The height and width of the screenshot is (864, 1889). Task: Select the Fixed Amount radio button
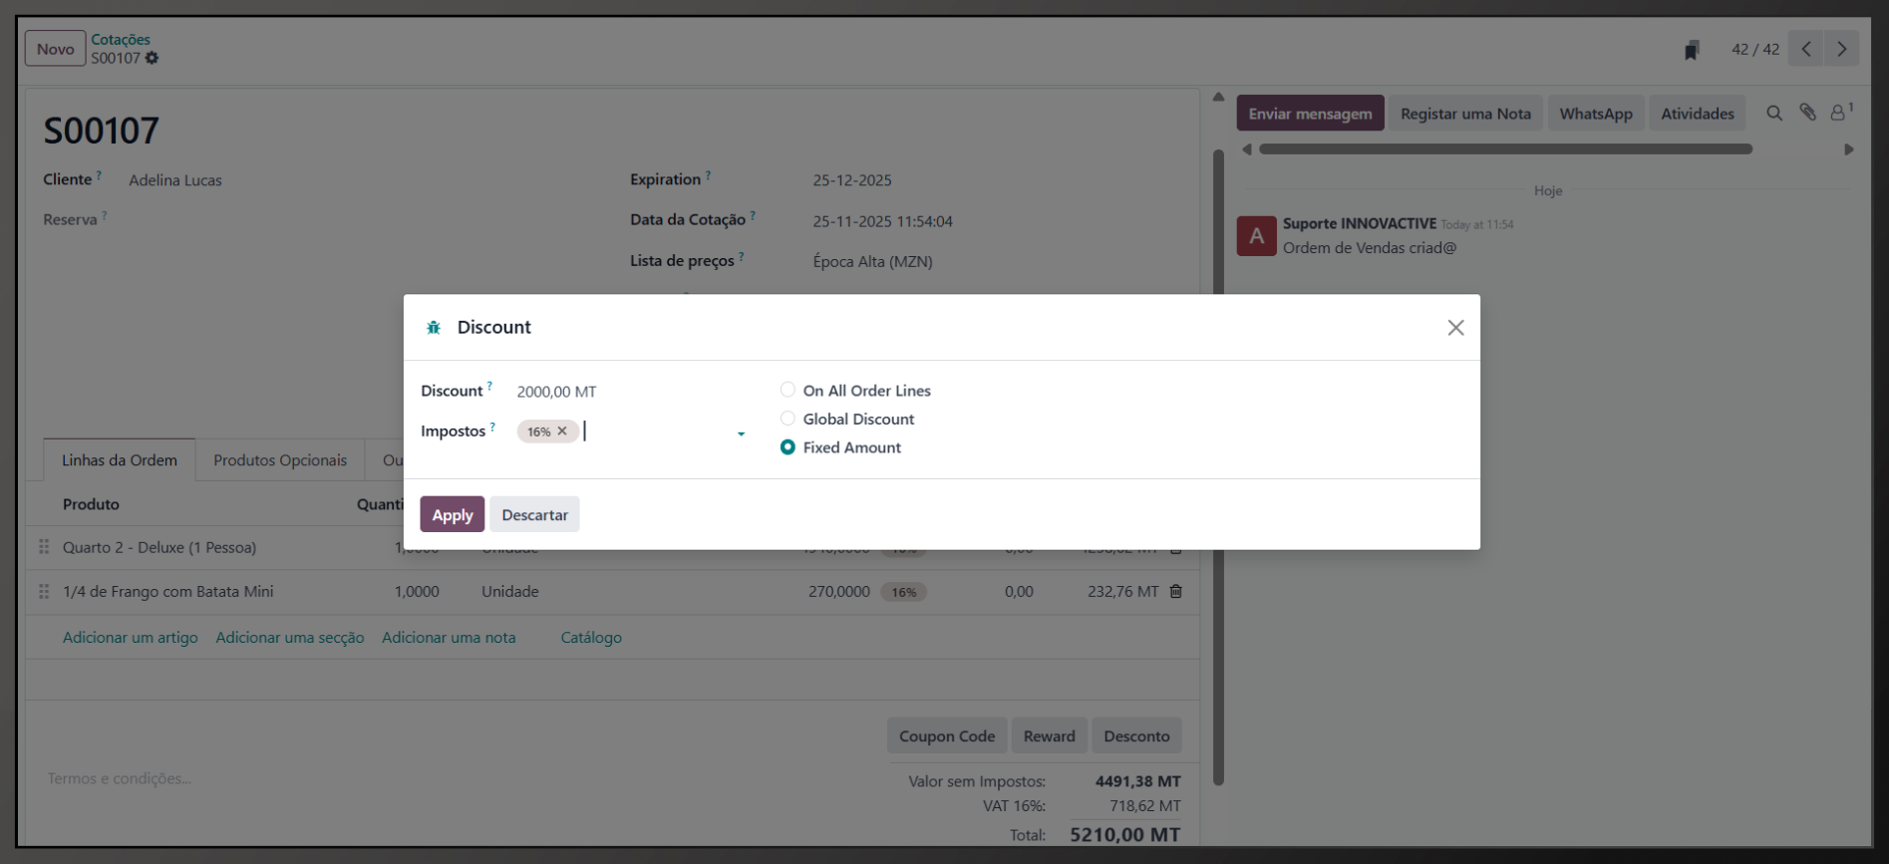pos(787,447)
